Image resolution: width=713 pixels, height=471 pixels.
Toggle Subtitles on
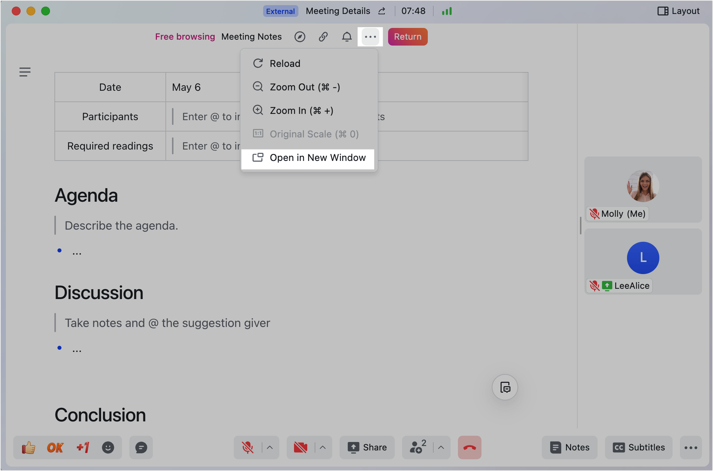(639, 447)
